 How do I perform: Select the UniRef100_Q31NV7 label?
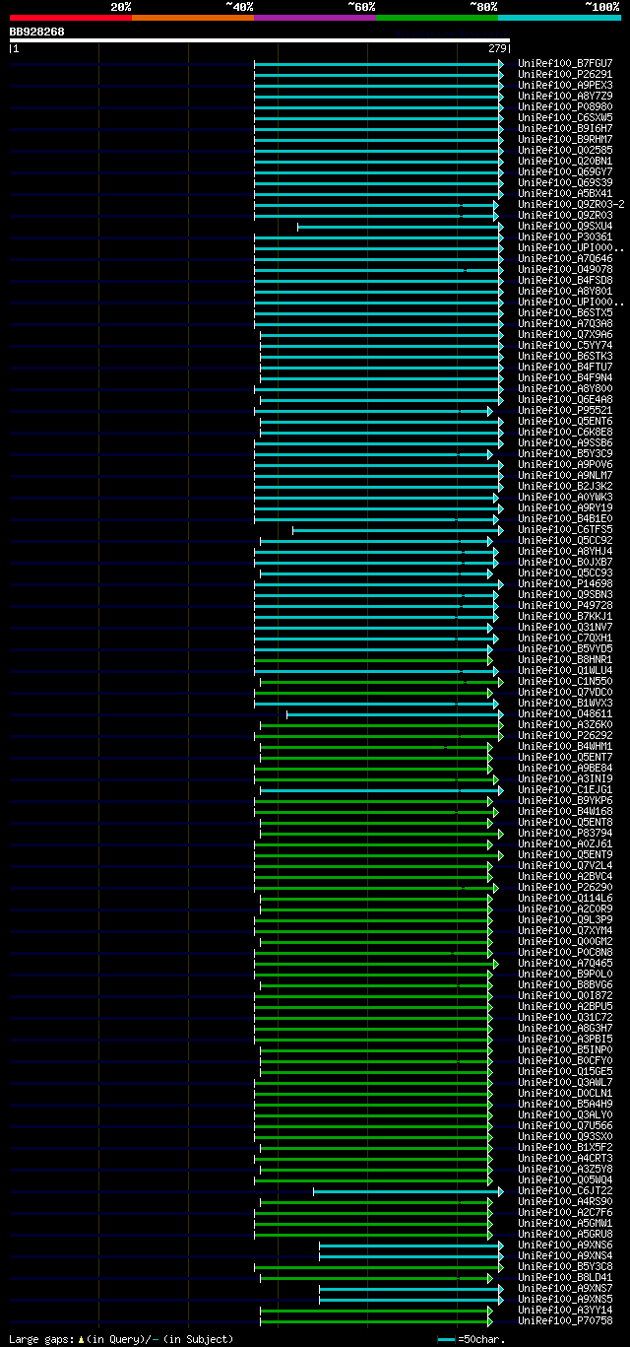[565, 627]
